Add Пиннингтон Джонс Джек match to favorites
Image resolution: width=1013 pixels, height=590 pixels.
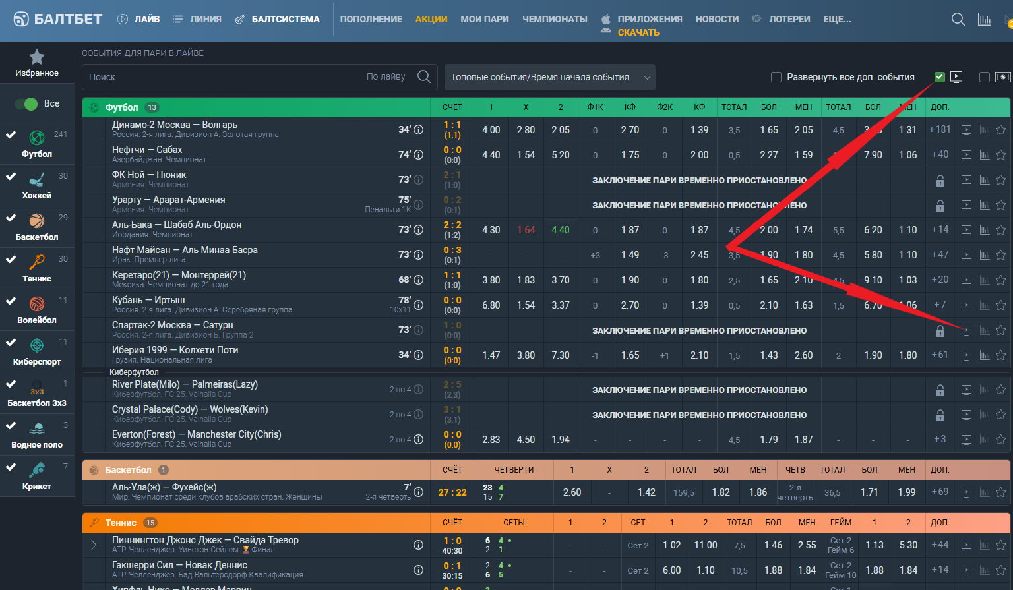[1001, 545]
